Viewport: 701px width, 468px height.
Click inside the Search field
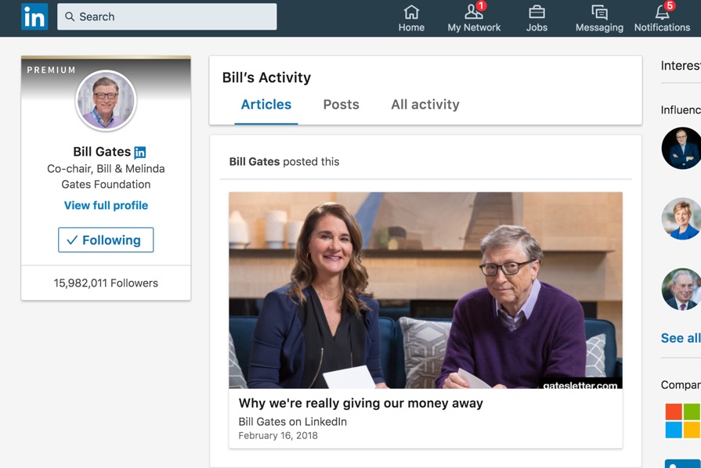(x=167, y=16)
